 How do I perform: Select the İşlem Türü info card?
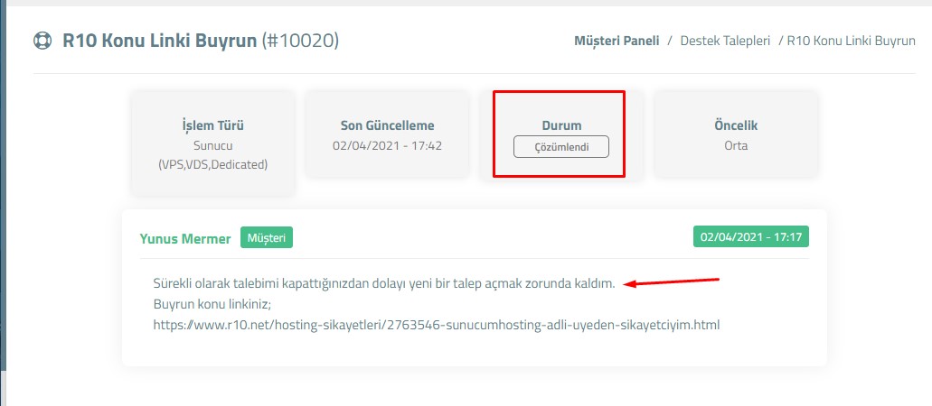212,143
